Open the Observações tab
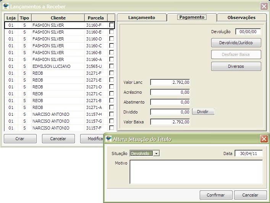 point(241,18)
